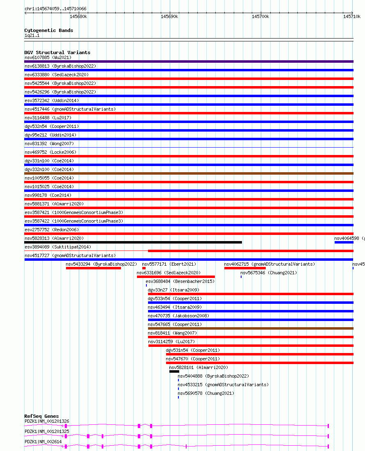This screenshot has height=451, width=365.
Task: Open the dgv95e212 (Uddin2014) variant
Action: pyautogui.click(x=50, y=135)
